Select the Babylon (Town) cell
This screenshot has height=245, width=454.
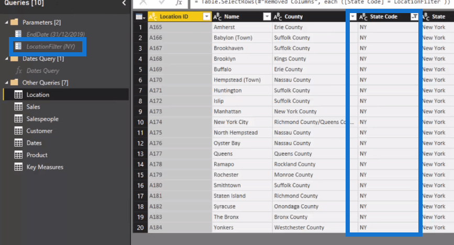pos(242,38)
